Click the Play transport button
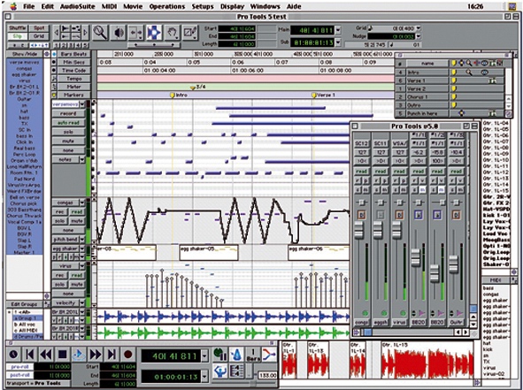The image size is (523, 390). tap(79, 355)
